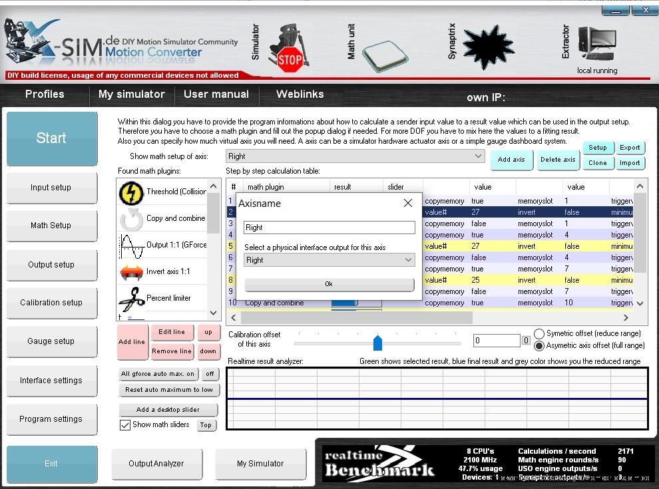Click the Setup button
The width and height of the screenshot is (659, 489).
597,148
